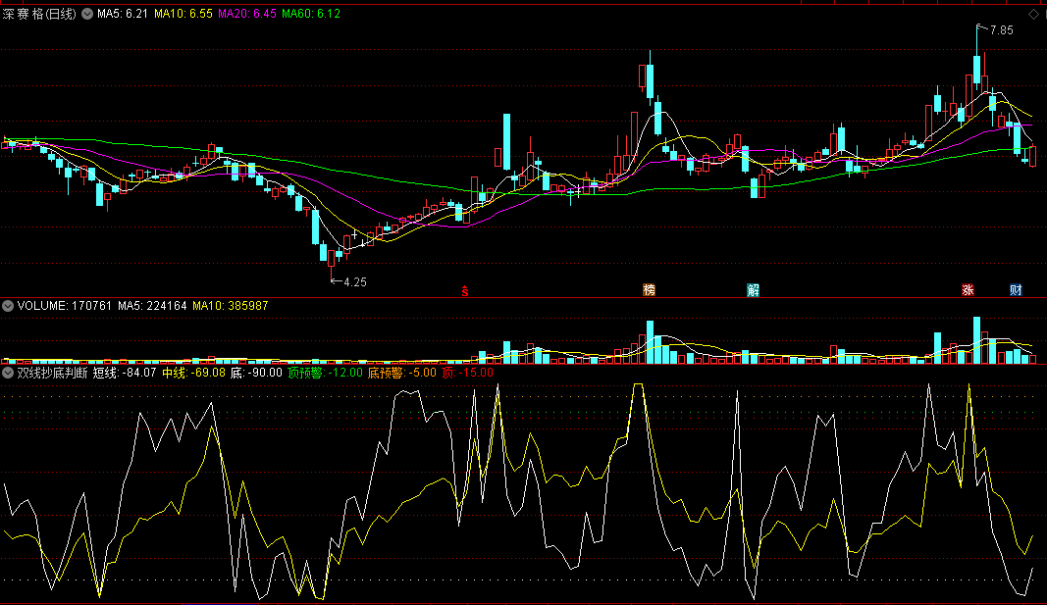Screen dimensions: 1047x605
Task: Select the 底: -90.00 value
Action: coord(256,373)
